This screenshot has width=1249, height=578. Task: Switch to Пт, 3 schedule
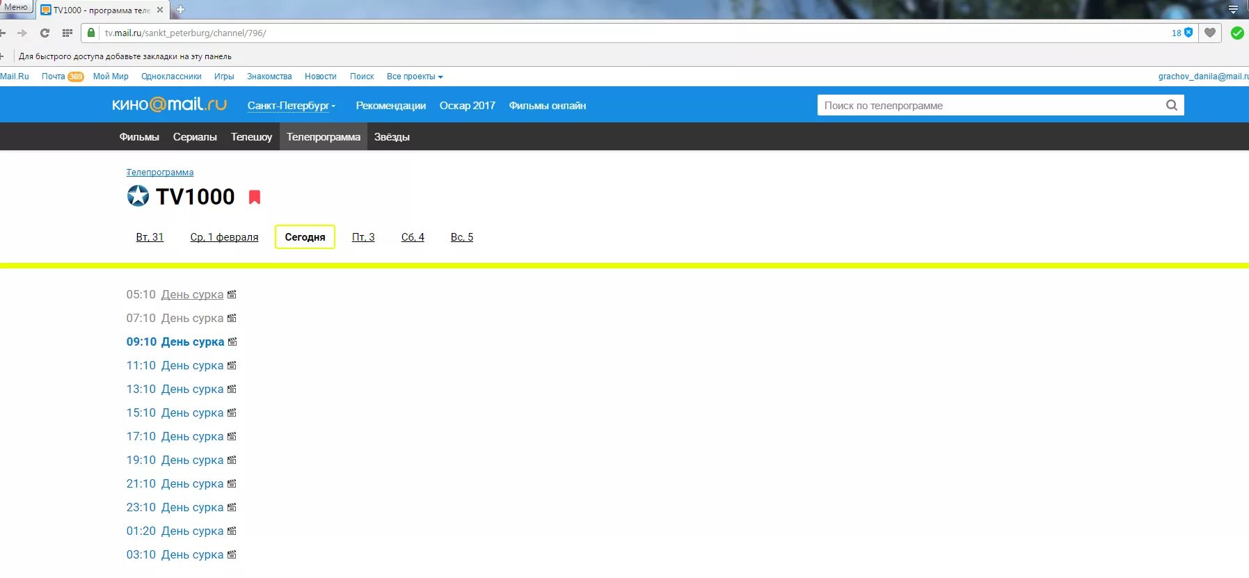(363, 237)
